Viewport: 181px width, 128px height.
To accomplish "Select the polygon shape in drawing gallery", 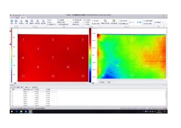I will (133, 22).
